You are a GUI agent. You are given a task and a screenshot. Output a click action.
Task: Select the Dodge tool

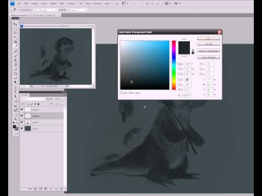15,82
